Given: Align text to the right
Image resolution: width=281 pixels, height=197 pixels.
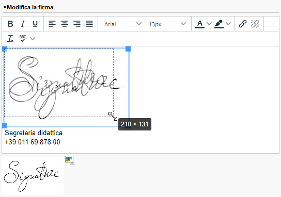Looking at the screenshot, I should [77, 24].
